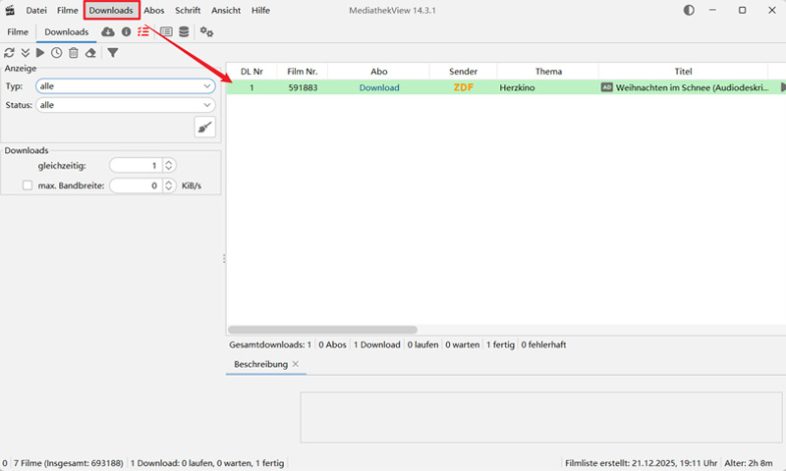Delete download using the trash icon
The width and height of the screenshot is (786, 471).
point(74,53)
